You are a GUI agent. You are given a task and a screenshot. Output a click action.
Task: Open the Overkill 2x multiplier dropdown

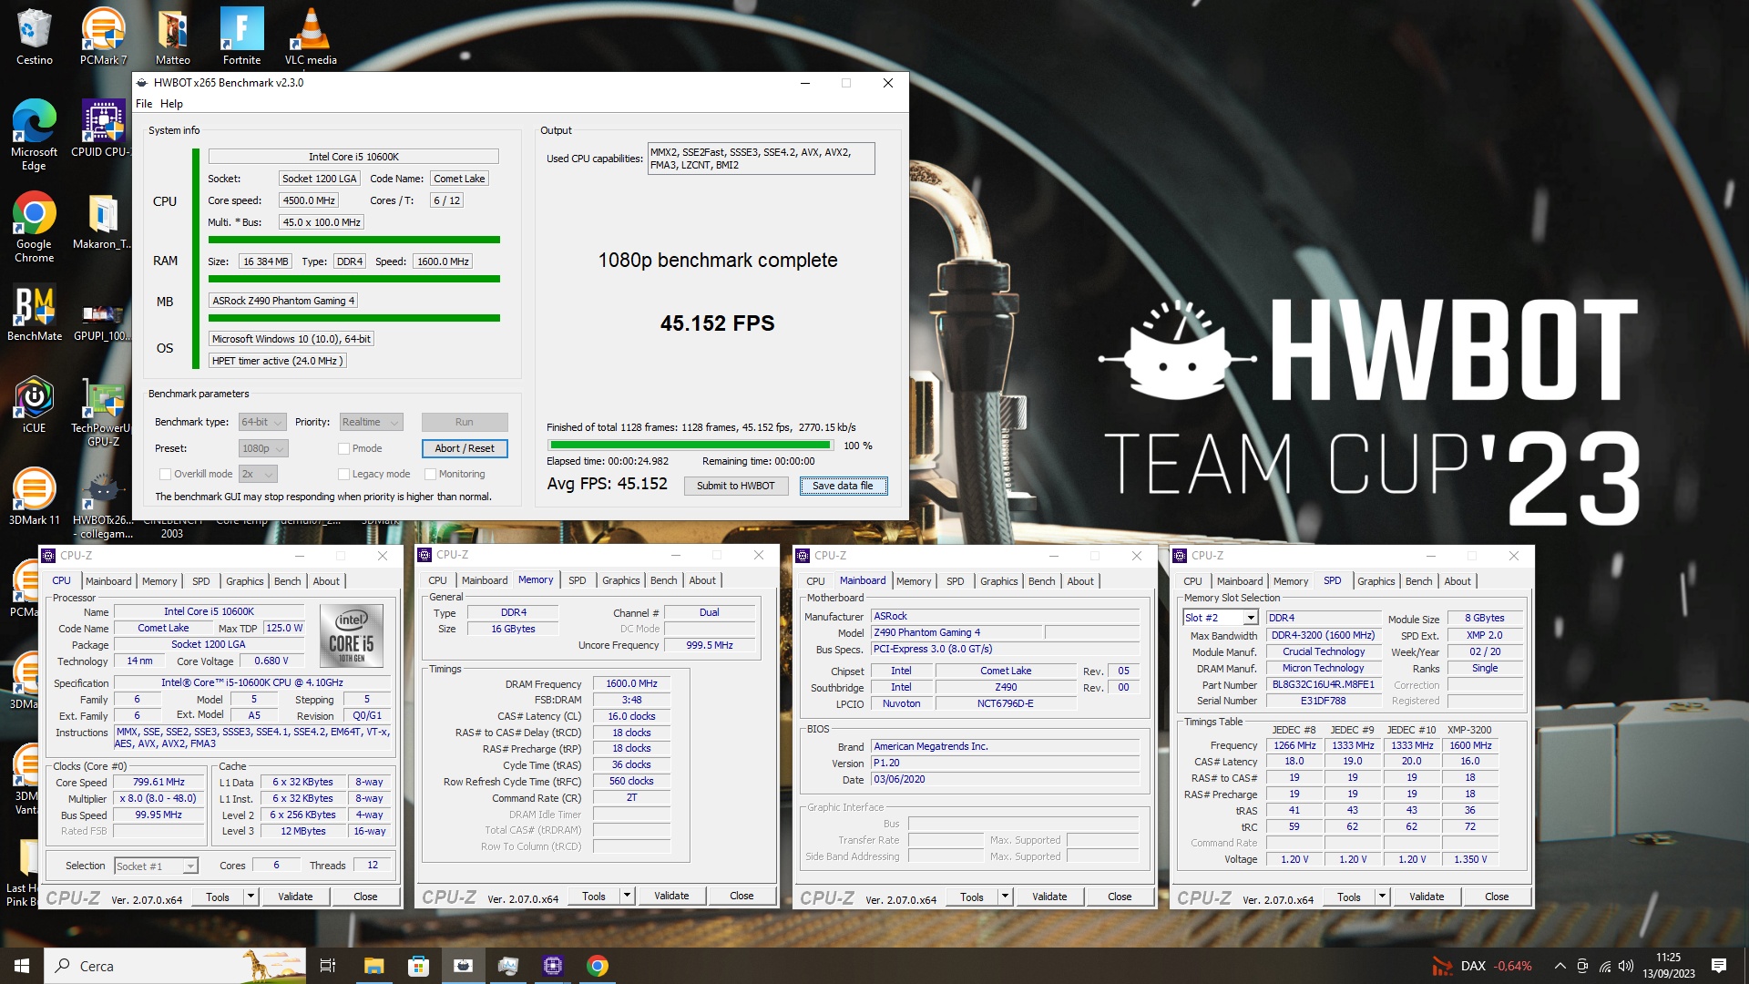click(x=258, y=474)
